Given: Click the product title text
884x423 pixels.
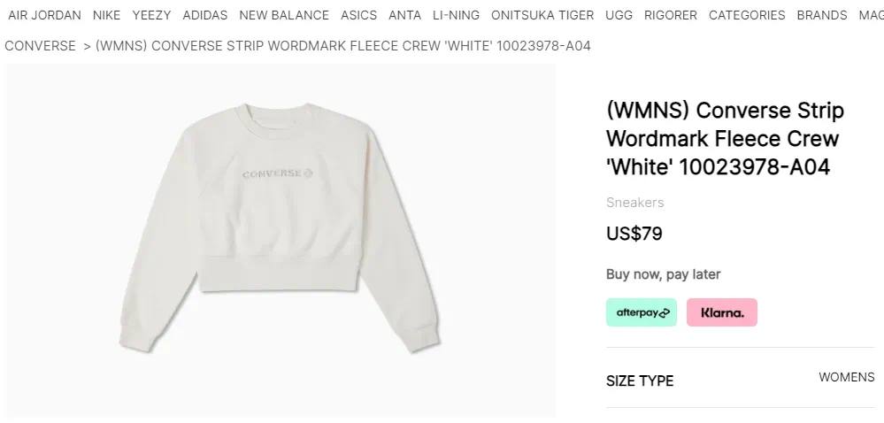Looking at the screenshot, I should click(725, 139).
